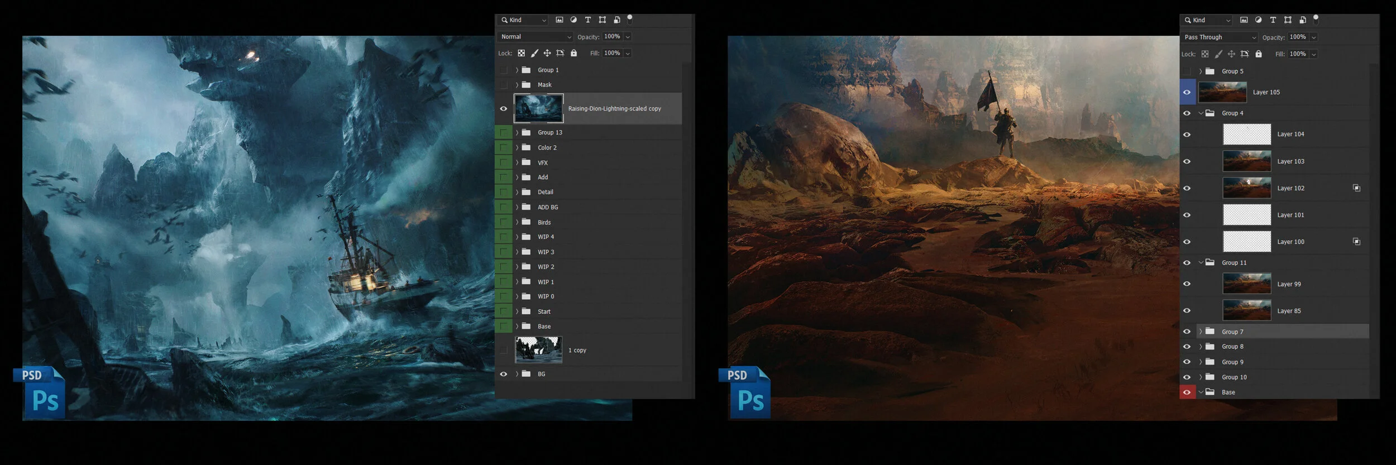The height and width of the screenshot is (465, 1396).
Task: Toggle layer filtering switch in right panel
Action: coord(1316,19)
